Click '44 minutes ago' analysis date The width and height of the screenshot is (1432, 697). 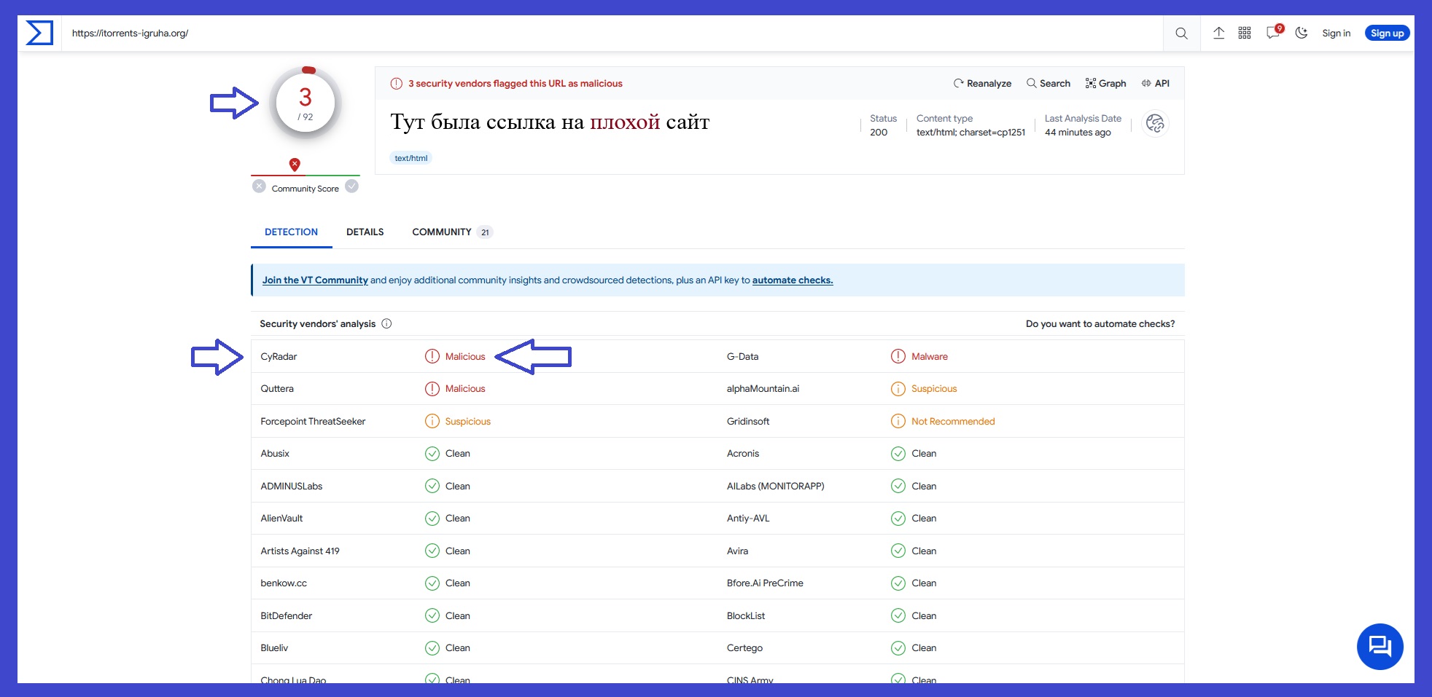coord(1078,132)
